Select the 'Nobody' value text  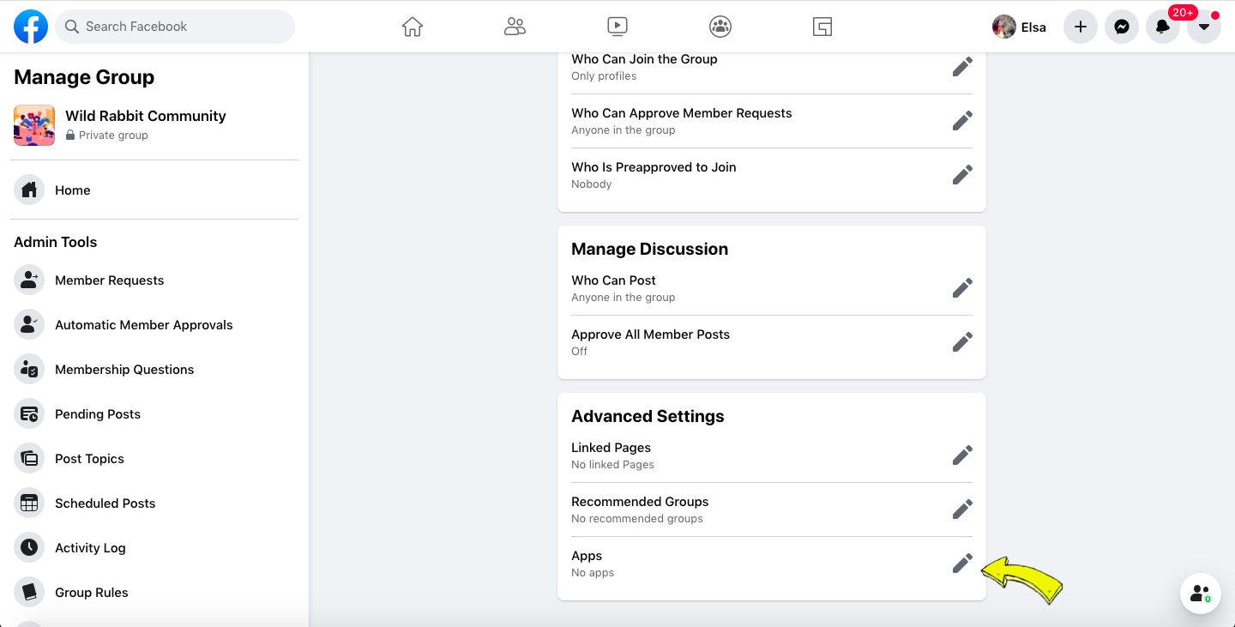(592, 184)
